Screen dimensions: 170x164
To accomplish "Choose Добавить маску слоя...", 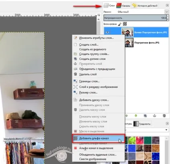I will tap(98, 100).
